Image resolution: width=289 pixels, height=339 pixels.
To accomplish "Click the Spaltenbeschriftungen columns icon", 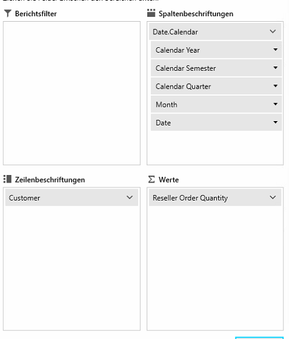I will (151, 13).
